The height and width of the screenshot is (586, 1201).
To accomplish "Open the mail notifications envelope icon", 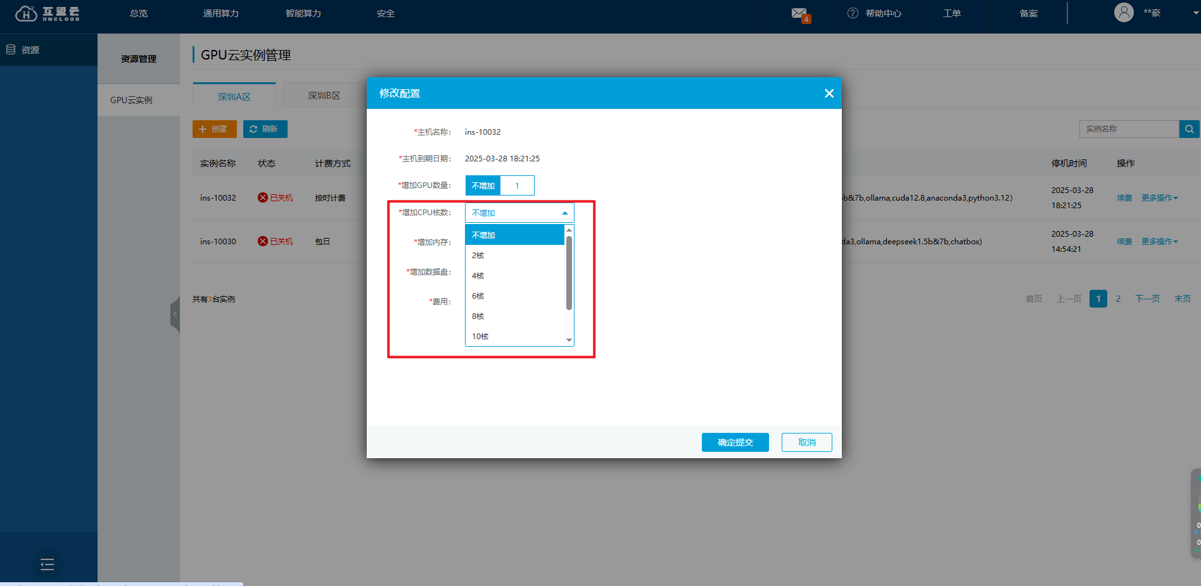I will [x=799, y=13].
